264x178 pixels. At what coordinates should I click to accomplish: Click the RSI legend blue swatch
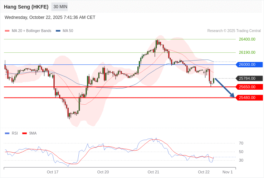tap(7, 133)
